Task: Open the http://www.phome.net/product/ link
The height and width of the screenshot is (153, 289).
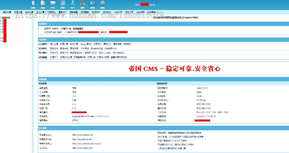Action: (87, 144)
